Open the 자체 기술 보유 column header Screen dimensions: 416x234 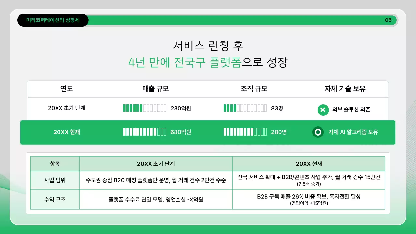pos(345,89)
